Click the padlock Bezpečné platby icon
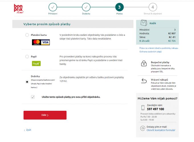The image size is (194, 142). coord(144,64)
